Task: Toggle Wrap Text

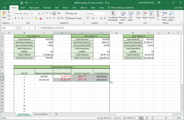Action: 71,14
